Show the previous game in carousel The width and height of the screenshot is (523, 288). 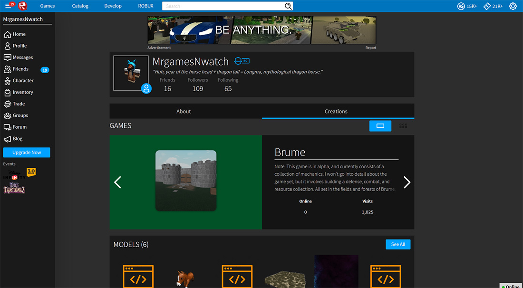pyautogui.click(x=117, y=182)
